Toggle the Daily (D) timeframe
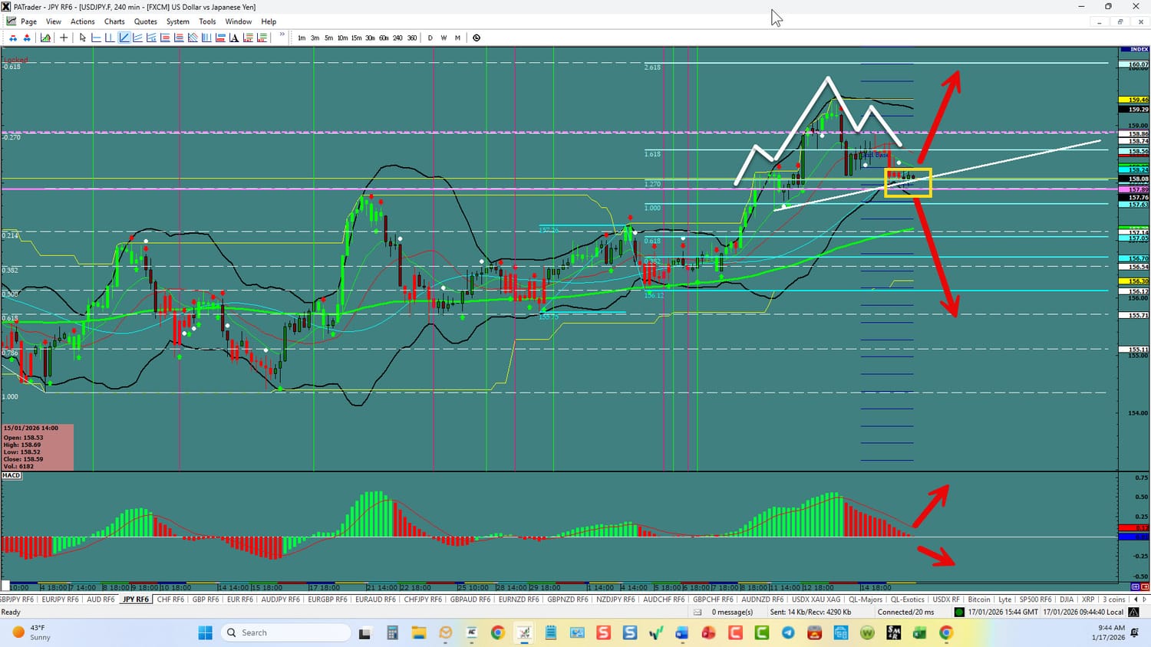Screen dimensions: 1151x647 pos(430,38)
